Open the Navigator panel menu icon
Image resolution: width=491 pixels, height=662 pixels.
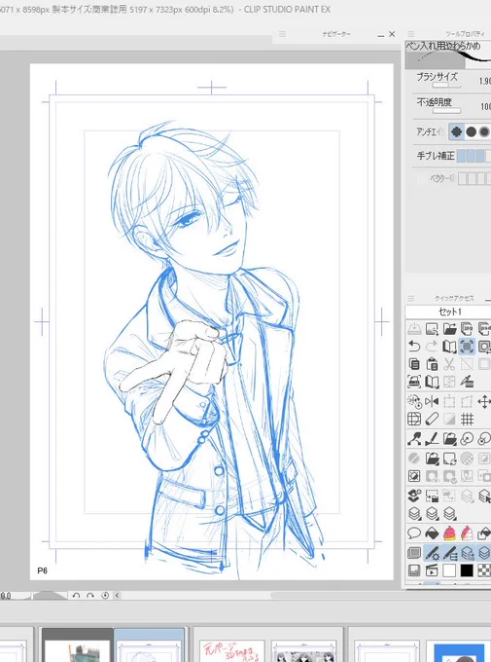[282, 34]
